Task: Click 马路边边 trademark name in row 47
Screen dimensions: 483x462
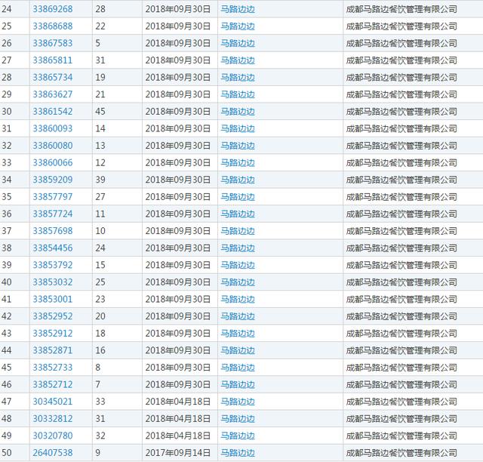Action: (x=238, y=402)
